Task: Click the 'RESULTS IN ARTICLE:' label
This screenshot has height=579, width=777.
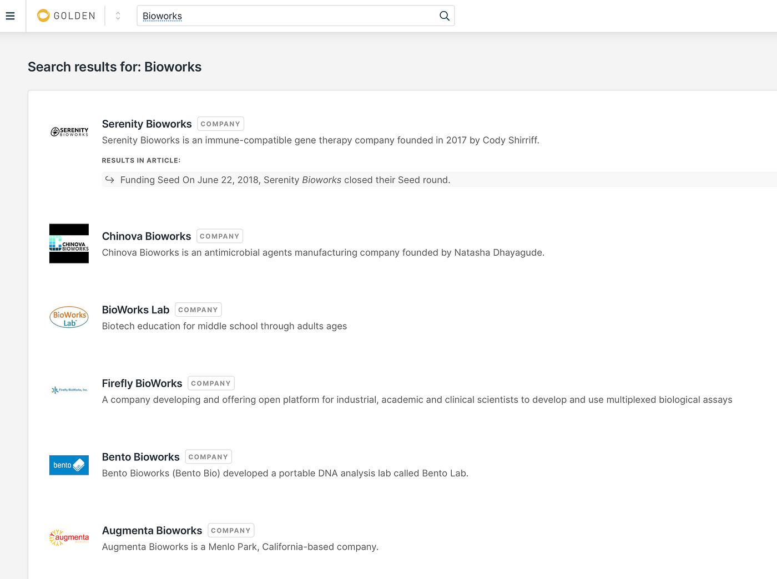Action: [x=141, y=160]
